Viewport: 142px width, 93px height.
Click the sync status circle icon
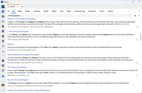3,81
